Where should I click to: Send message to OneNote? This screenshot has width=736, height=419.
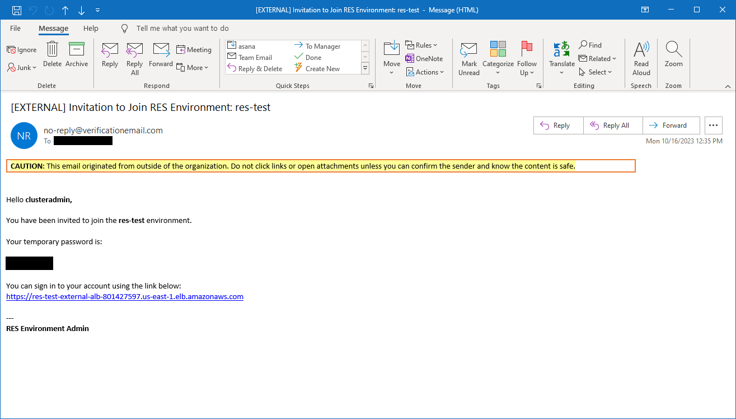(x=424, y=58)
